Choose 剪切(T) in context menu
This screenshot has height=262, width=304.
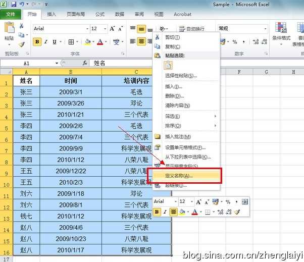pos(186,37)
